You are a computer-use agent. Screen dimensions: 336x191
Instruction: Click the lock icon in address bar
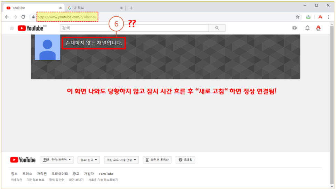tap(33, 17)
